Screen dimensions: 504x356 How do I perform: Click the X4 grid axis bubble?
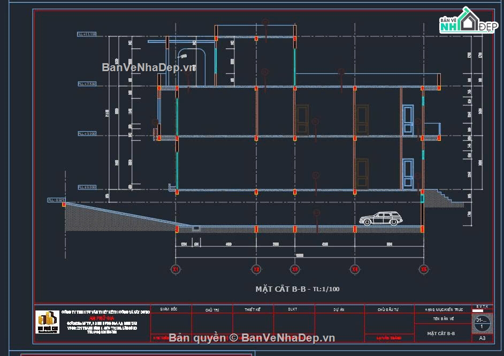point(355,269)
